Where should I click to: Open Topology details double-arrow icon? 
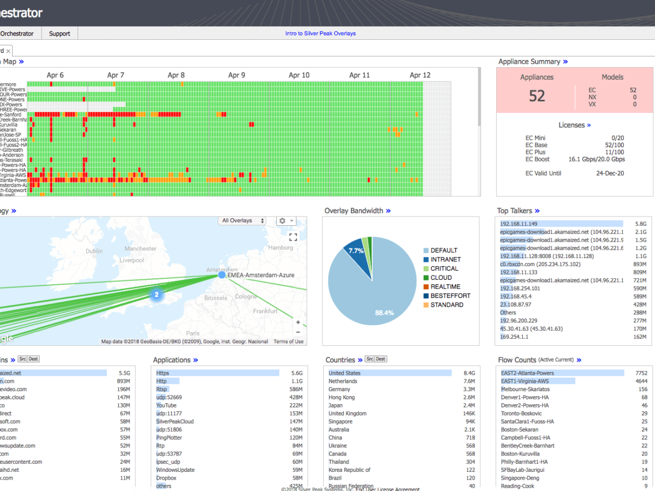tap(14, 211)
